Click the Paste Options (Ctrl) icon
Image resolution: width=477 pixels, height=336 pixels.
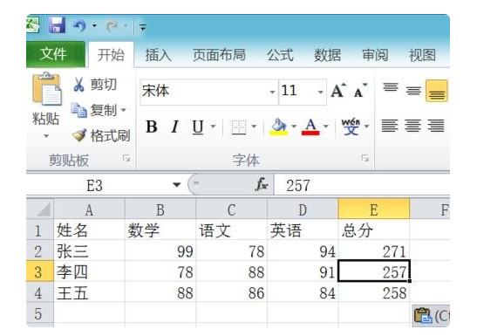coord(431,315)
